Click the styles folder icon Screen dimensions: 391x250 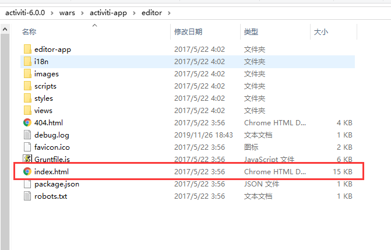(x=27, y=98)
